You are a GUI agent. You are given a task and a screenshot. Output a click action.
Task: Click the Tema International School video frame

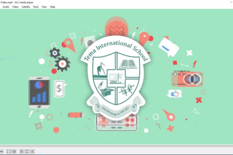[x=116, y=77]
